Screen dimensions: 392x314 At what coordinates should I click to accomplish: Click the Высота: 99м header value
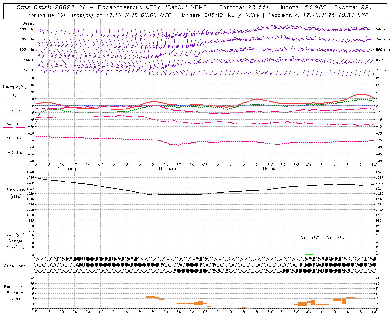353,7
